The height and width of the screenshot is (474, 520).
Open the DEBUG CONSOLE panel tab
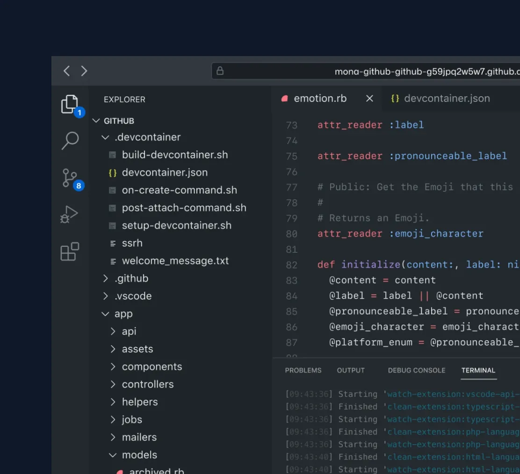click(x=416, y=370)
